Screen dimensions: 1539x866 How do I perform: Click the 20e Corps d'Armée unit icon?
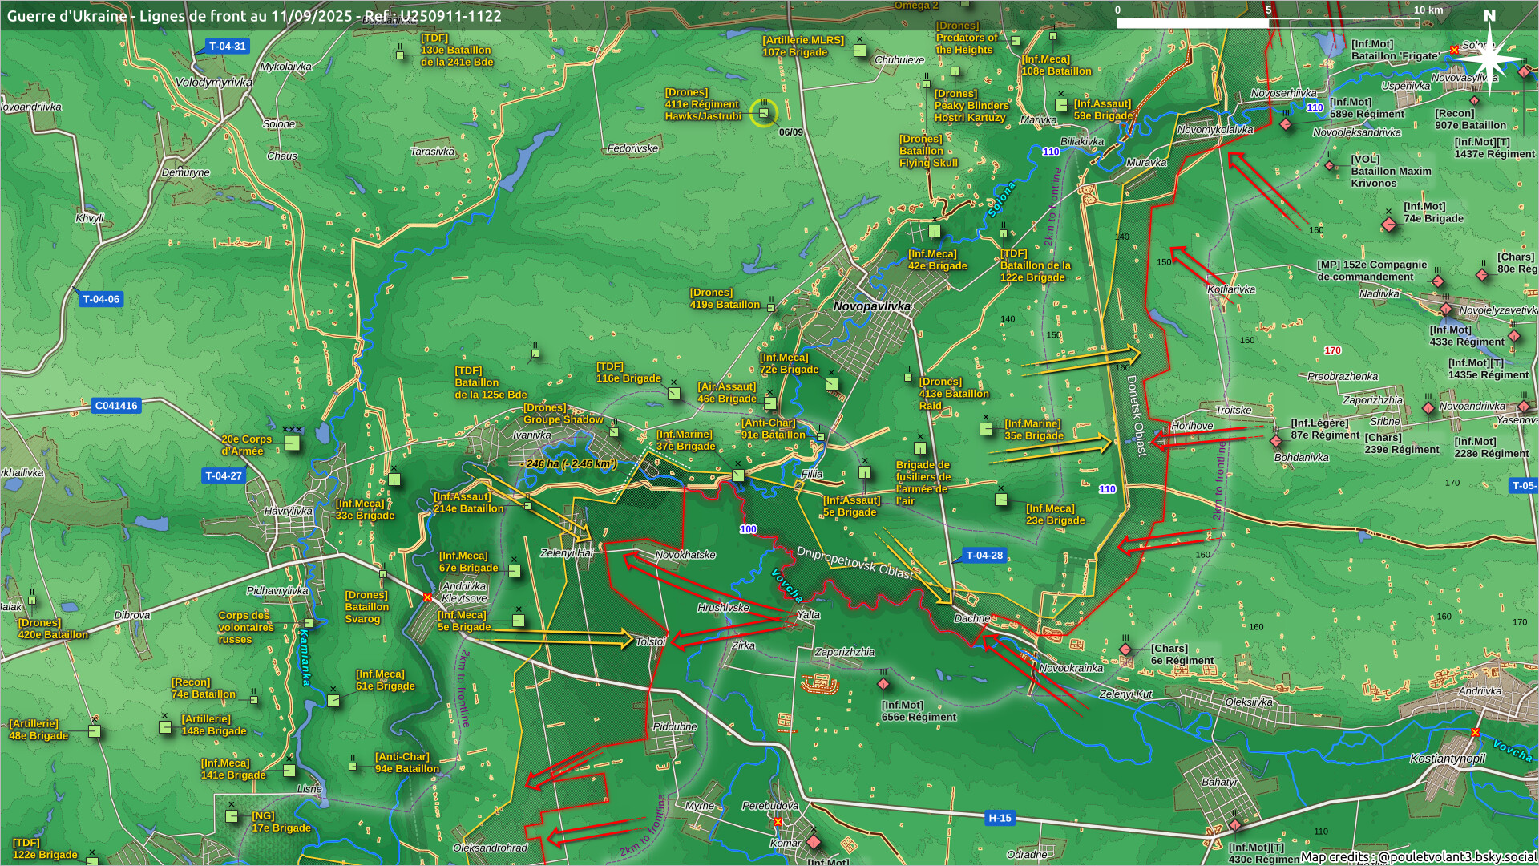pos(293,443)
